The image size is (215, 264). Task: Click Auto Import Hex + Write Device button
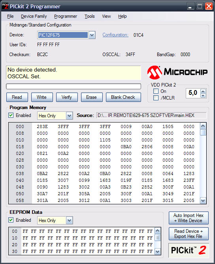(189, 218)
